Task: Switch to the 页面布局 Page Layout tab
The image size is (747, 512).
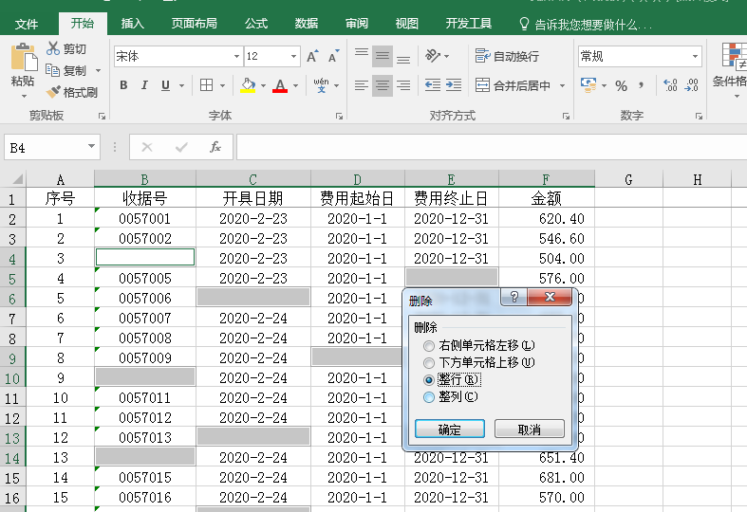Action: [x=194, y=24]
